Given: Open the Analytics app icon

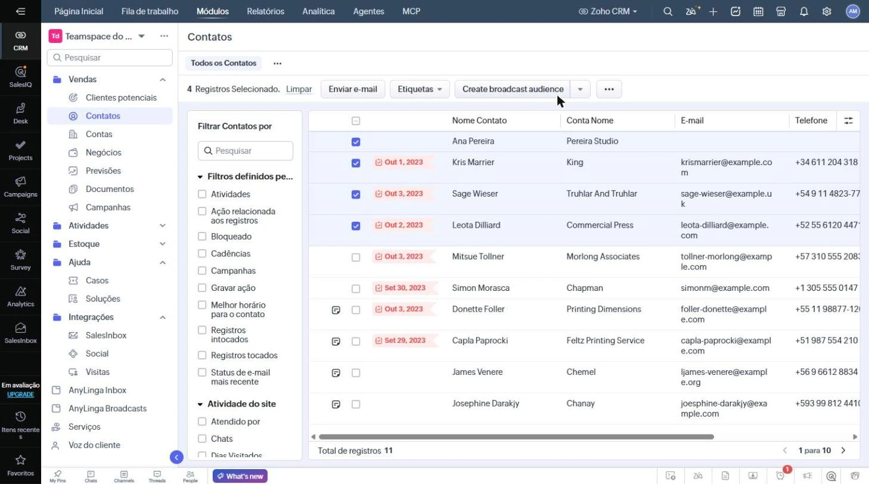Looking at the screenshot, I should click(20, 296).
